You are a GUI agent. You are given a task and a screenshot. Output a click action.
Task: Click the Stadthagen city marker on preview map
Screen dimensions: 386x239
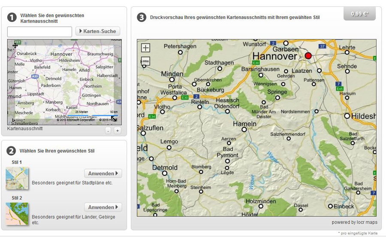pyautogui.click(x=220, y=69)
